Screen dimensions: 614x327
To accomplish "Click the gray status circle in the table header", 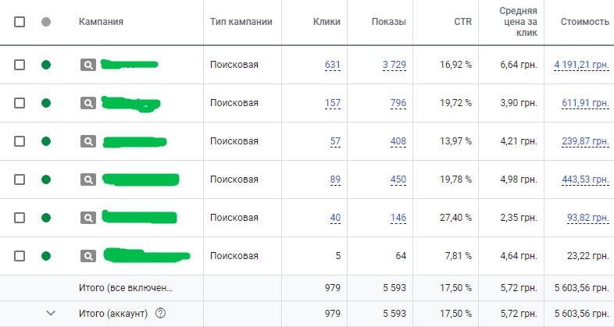I will 46,22.
